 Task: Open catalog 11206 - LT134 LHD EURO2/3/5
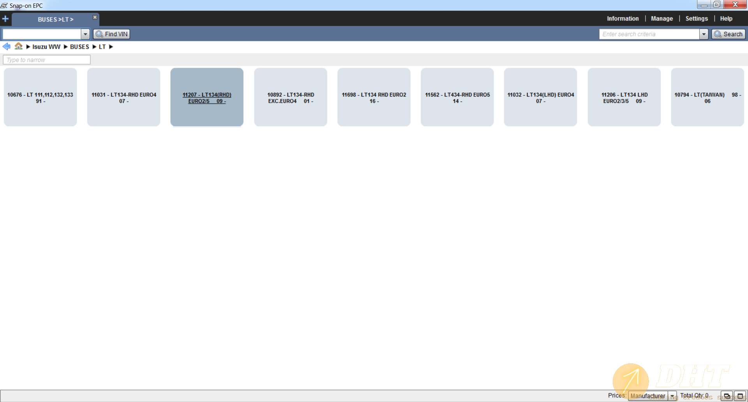pos(624,97)
